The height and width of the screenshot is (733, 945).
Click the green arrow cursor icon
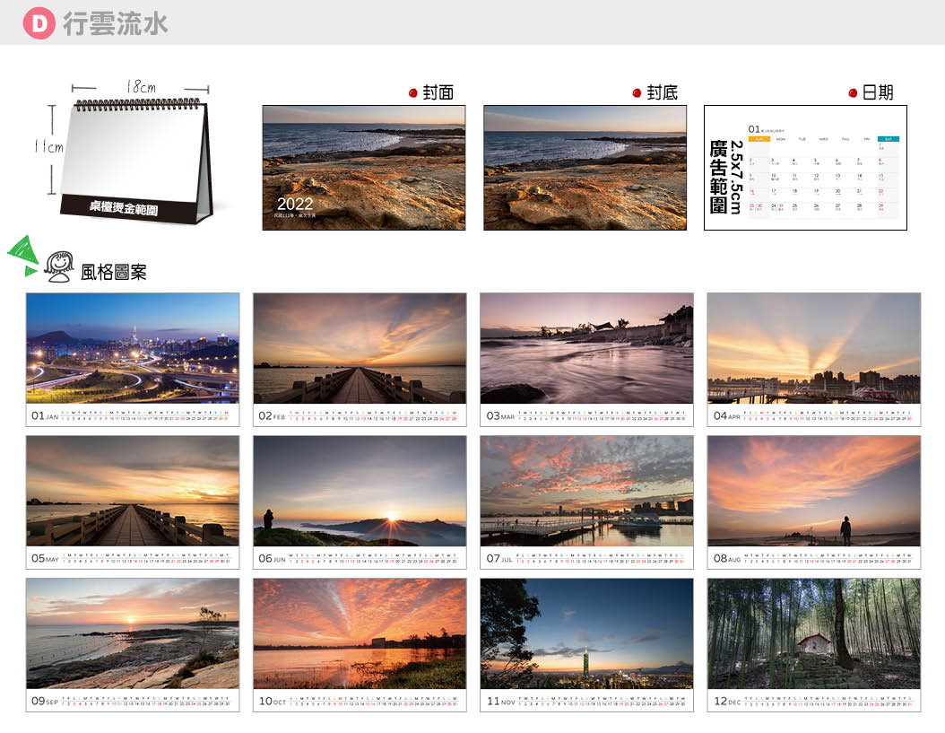coord(24,254)
